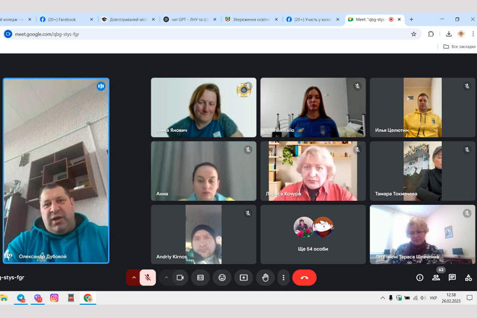The height and width of the screenshot is (318, 477).
Task: Open clock showing 12:38 26.02.2025
Action: tap(451, 298)
